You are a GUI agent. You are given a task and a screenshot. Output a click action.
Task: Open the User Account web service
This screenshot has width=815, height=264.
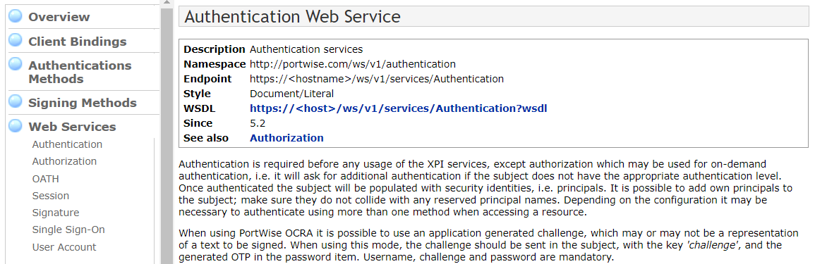[64, 247]
